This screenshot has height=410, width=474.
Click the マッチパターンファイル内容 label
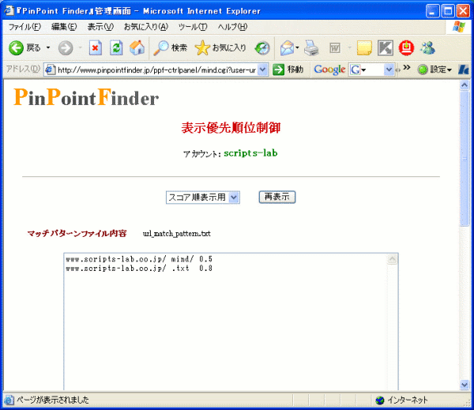(x=77, y=233)
